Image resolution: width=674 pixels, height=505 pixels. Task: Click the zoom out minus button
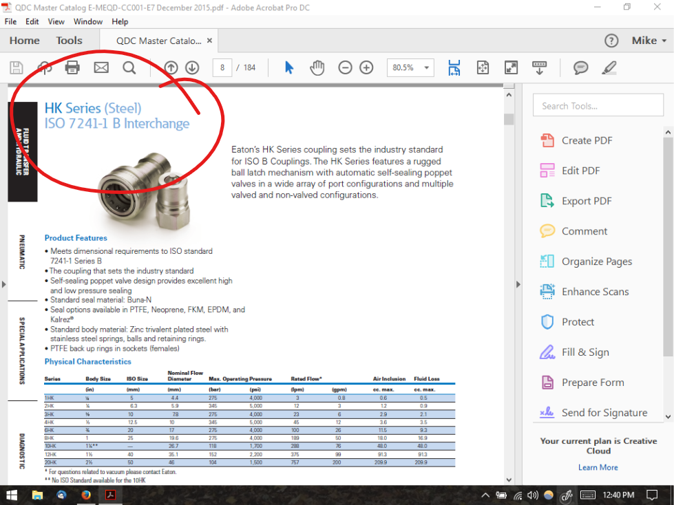point(346,67)
